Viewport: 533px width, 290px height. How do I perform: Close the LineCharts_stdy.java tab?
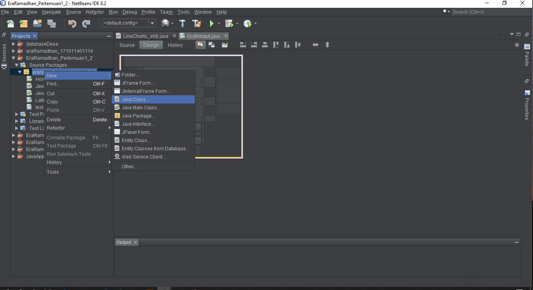click(175, 36)
